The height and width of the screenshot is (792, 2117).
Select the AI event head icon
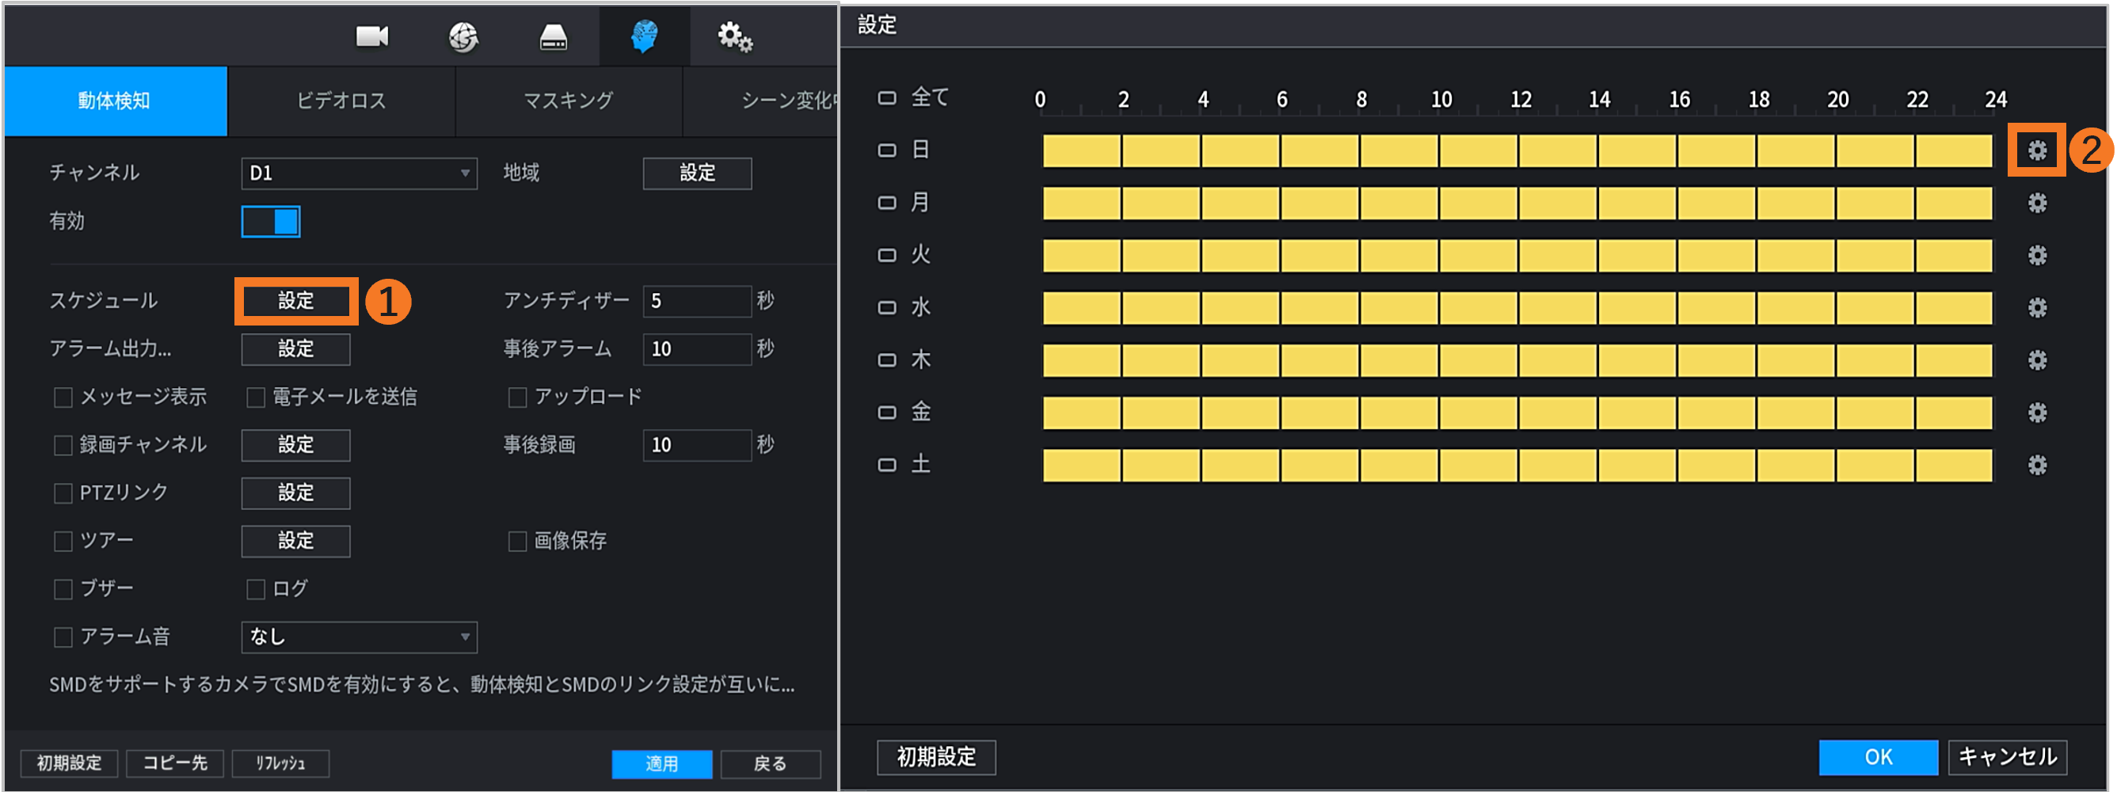click(645, 37)
